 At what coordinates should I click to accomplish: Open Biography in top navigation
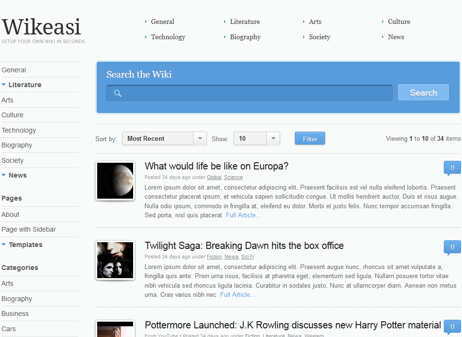(x=245, y=37)
